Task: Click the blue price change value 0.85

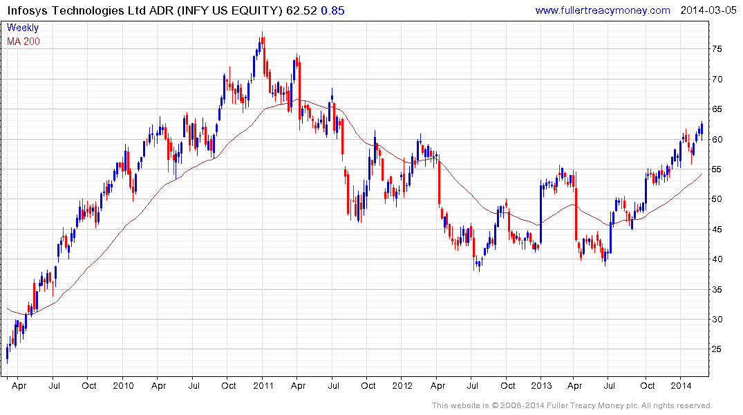Action: point(332,10)
